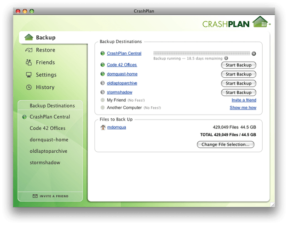Click the CrashPlan Central backup progress bar
The height and width of the screenshot is (225, 288).
click(202, 53)
